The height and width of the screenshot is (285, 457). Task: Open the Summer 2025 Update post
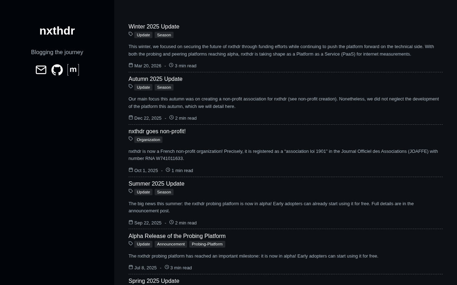point(156,184)
